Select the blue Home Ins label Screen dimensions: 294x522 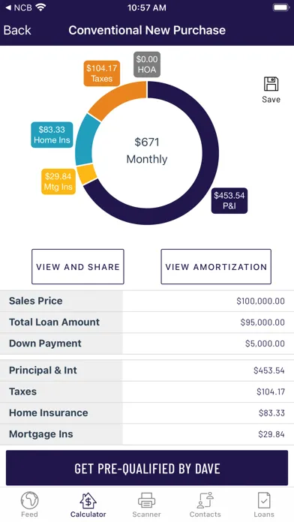pos(52,135)
